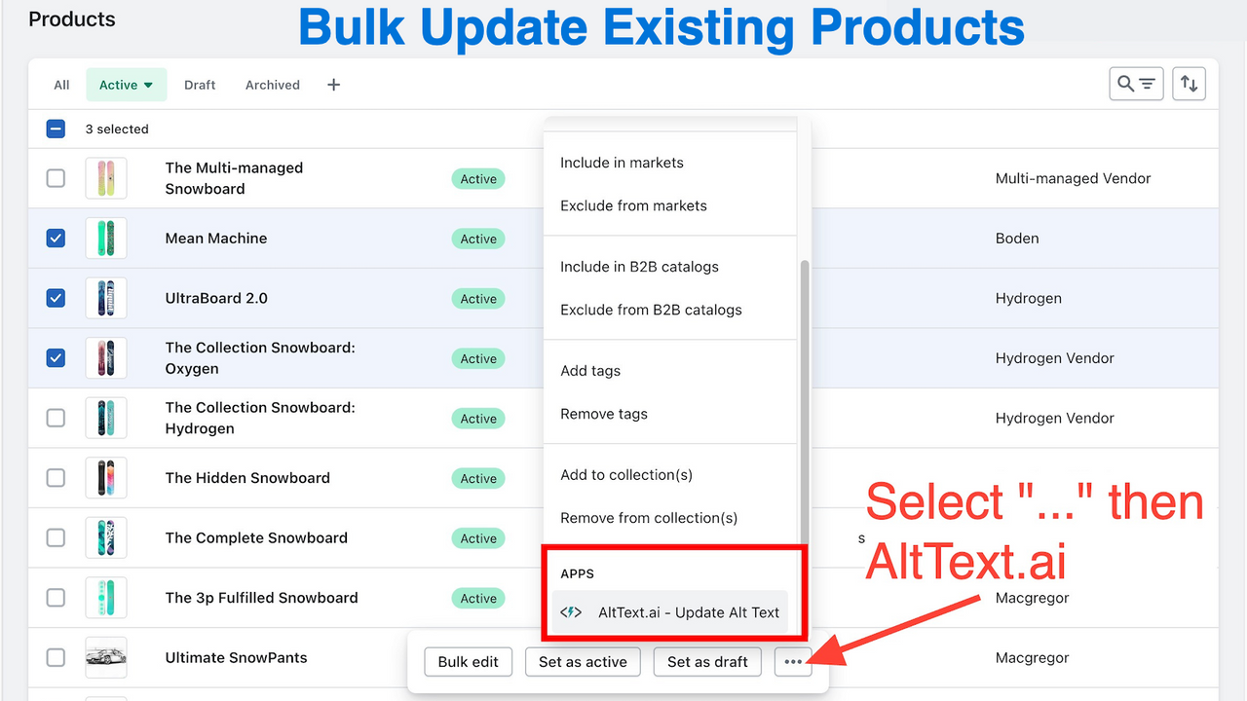Select "Add tags" from the bulk menu
Viewport: 1247px width, 701px height.
[590, 371]
